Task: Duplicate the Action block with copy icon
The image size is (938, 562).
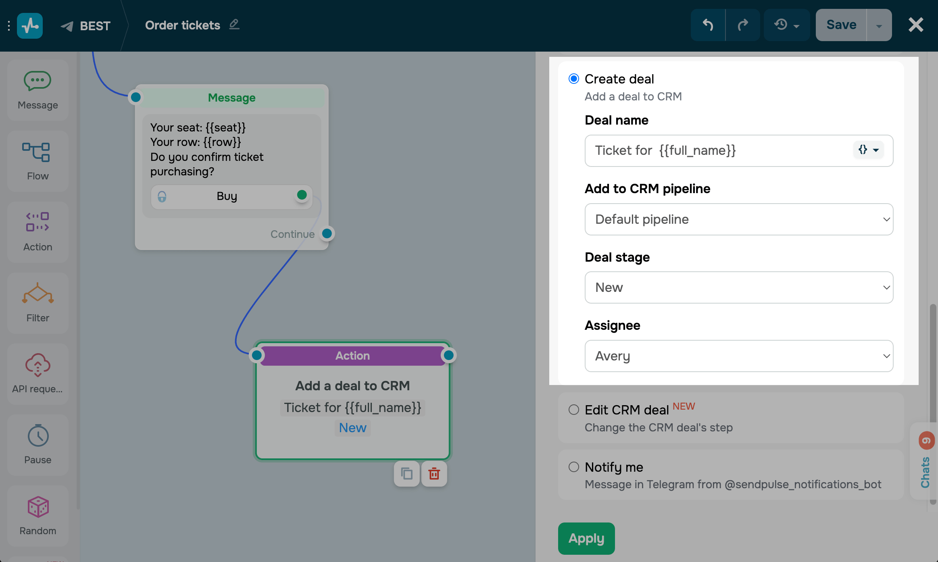Action: (x=406, y=474)
